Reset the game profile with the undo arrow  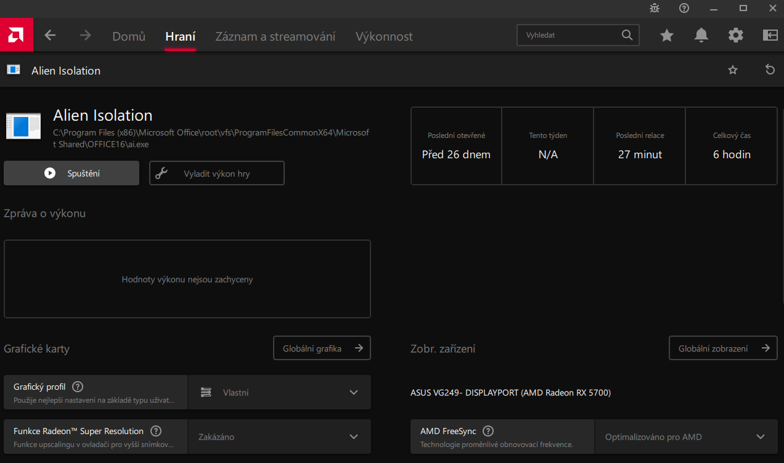pos(770,70)
